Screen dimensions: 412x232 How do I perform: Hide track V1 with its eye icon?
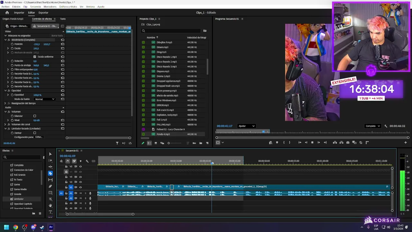(80, 187)
